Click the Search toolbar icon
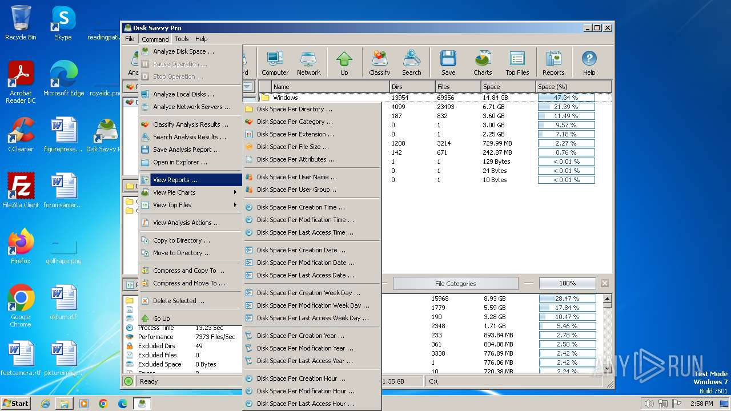The width and height of the screenshot is (731, 411). [411, 63]
